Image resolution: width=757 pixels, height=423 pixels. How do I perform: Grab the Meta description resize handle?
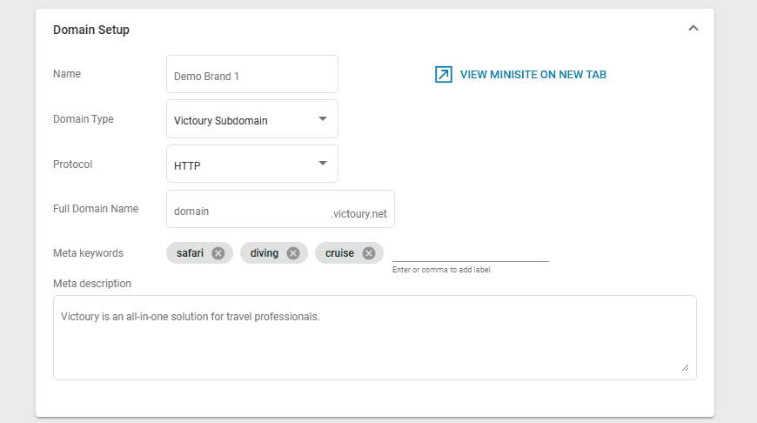[x=685, y=368]
